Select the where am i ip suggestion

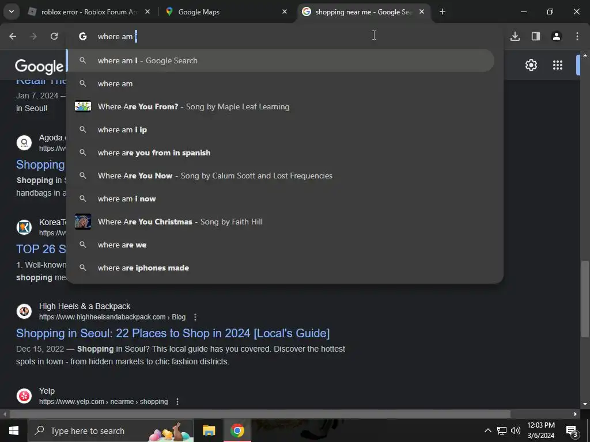pyautogui.click(x=281, y=129)
